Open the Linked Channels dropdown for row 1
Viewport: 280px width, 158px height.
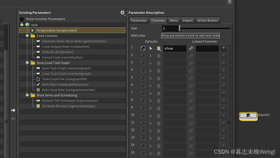pyautogui.click(x=224, y=48)
